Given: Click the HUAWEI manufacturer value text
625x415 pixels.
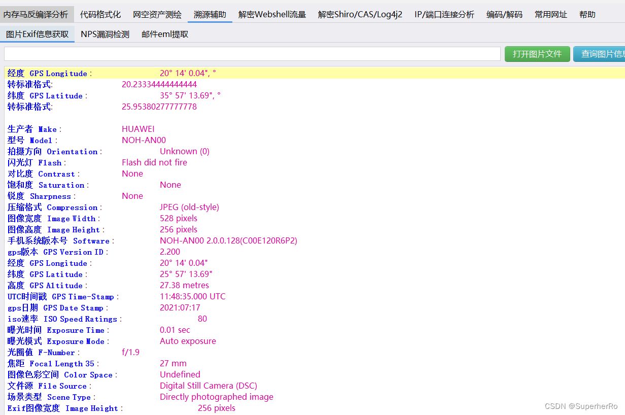Looking at the screenshot, I should 138,129.
